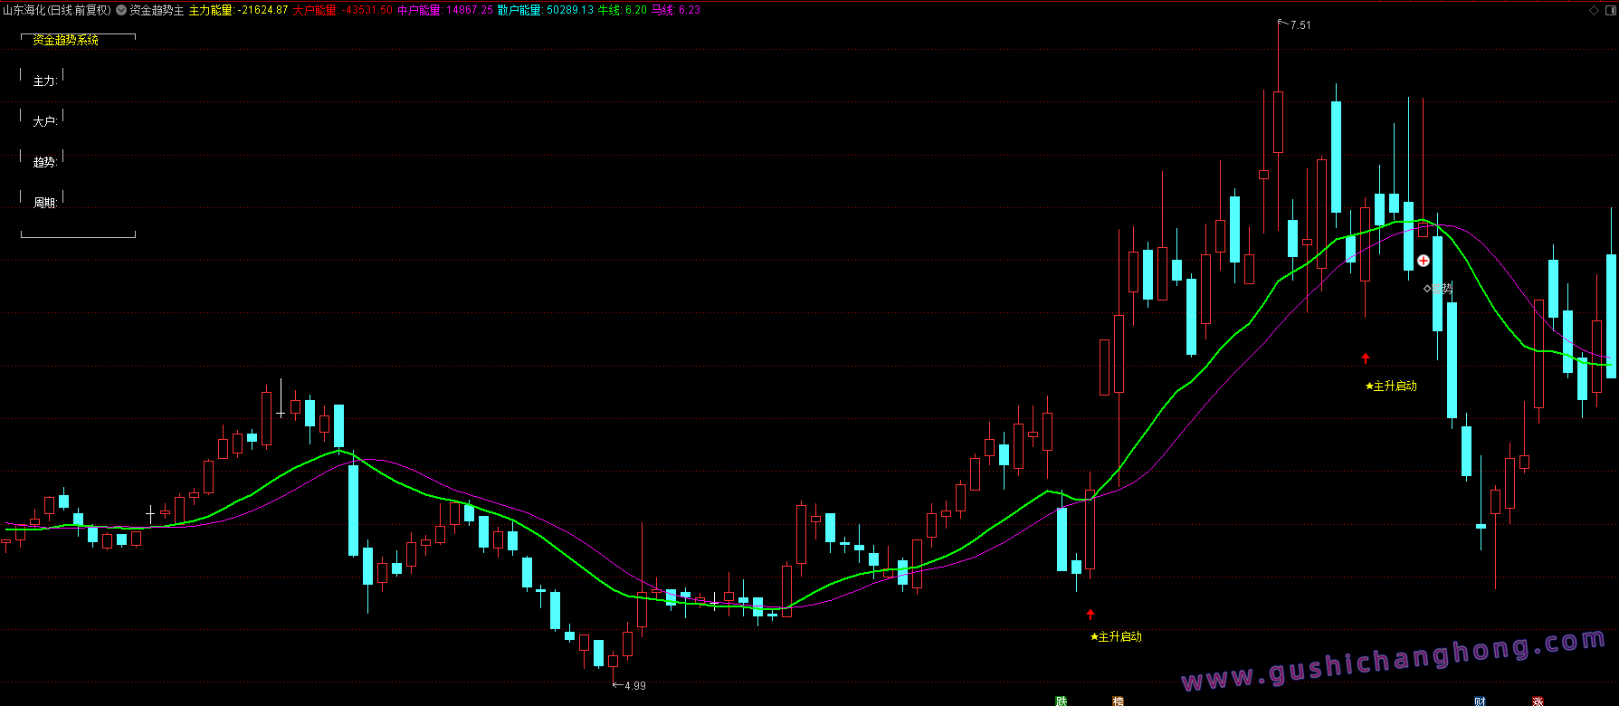1619x706 pixels.
Task: Click the left ★主升启动 signal label
Action: (1116, 637)
